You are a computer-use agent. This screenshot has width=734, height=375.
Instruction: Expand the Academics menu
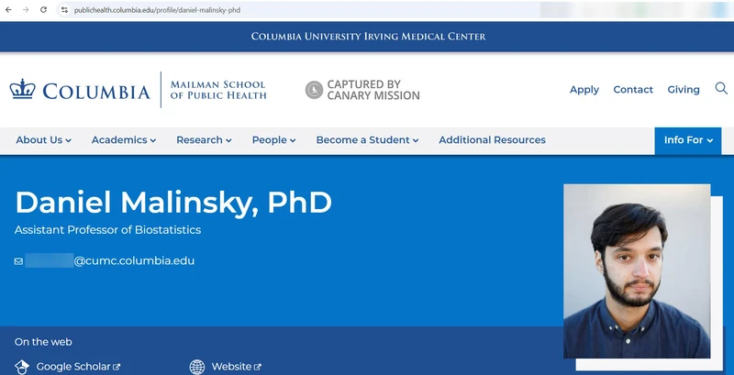124,140
